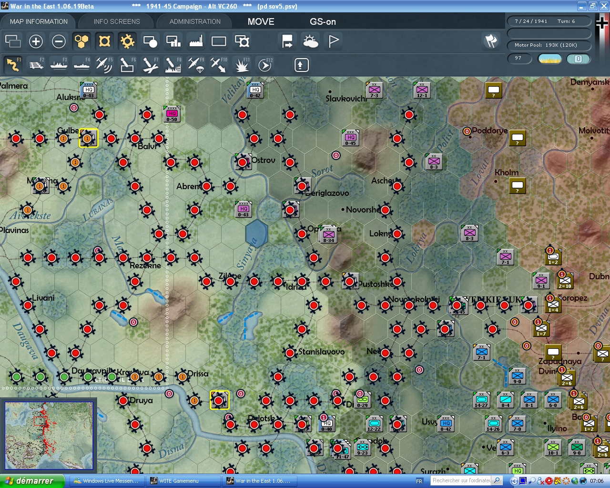Click the pennant flag toolbar icon
The image size is (610, 488).
pos(334,41)
